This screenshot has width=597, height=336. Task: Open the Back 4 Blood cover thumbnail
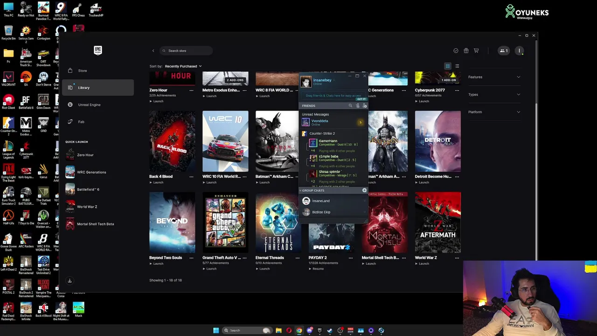click(172, 141)
